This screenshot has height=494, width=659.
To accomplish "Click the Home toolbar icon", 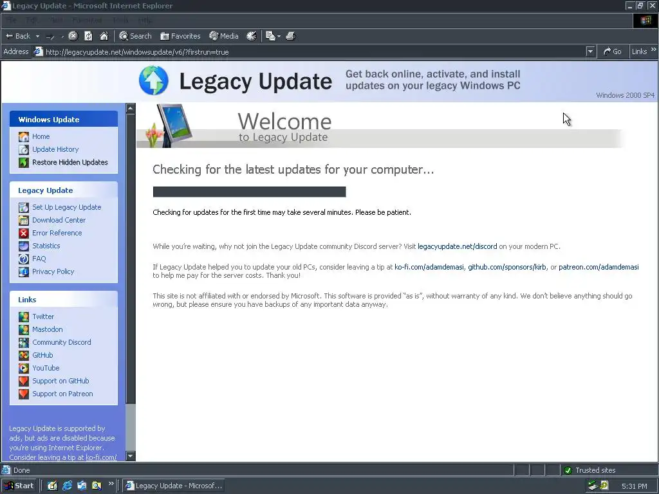I will (104, 36).
